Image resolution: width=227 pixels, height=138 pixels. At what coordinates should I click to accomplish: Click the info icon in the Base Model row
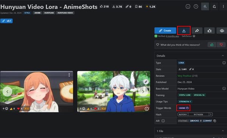pos(224,88)
